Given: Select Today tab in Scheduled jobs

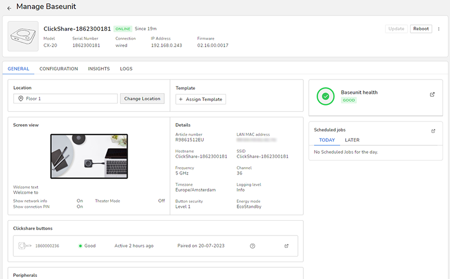Looking at the screenshot, I should click(327, 140).
